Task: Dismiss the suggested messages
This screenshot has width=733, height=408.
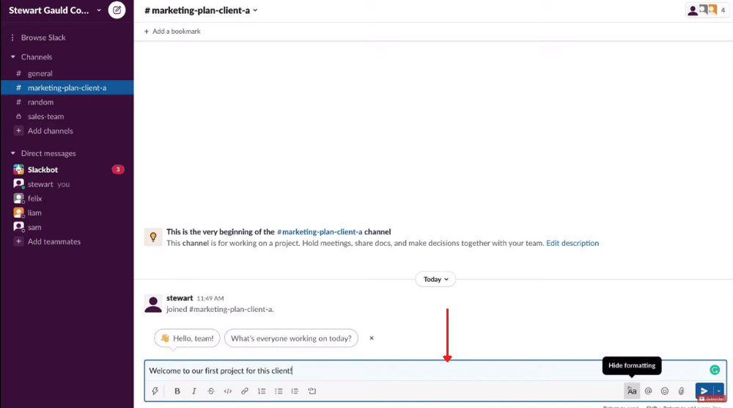Action: (x=372, y=338)
